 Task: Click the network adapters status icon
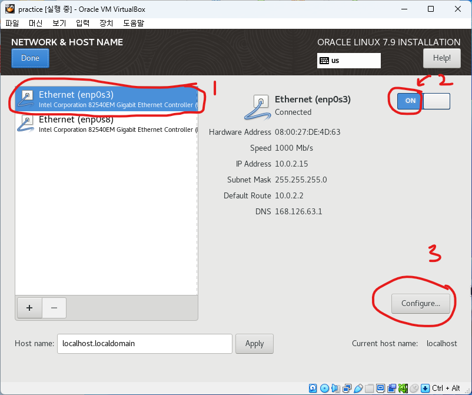(x=347, y=388)
